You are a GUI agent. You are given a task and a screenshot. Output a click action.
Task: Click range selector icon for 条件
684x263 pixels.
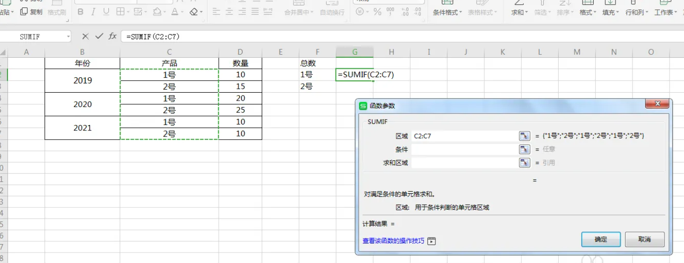(524, 149)
